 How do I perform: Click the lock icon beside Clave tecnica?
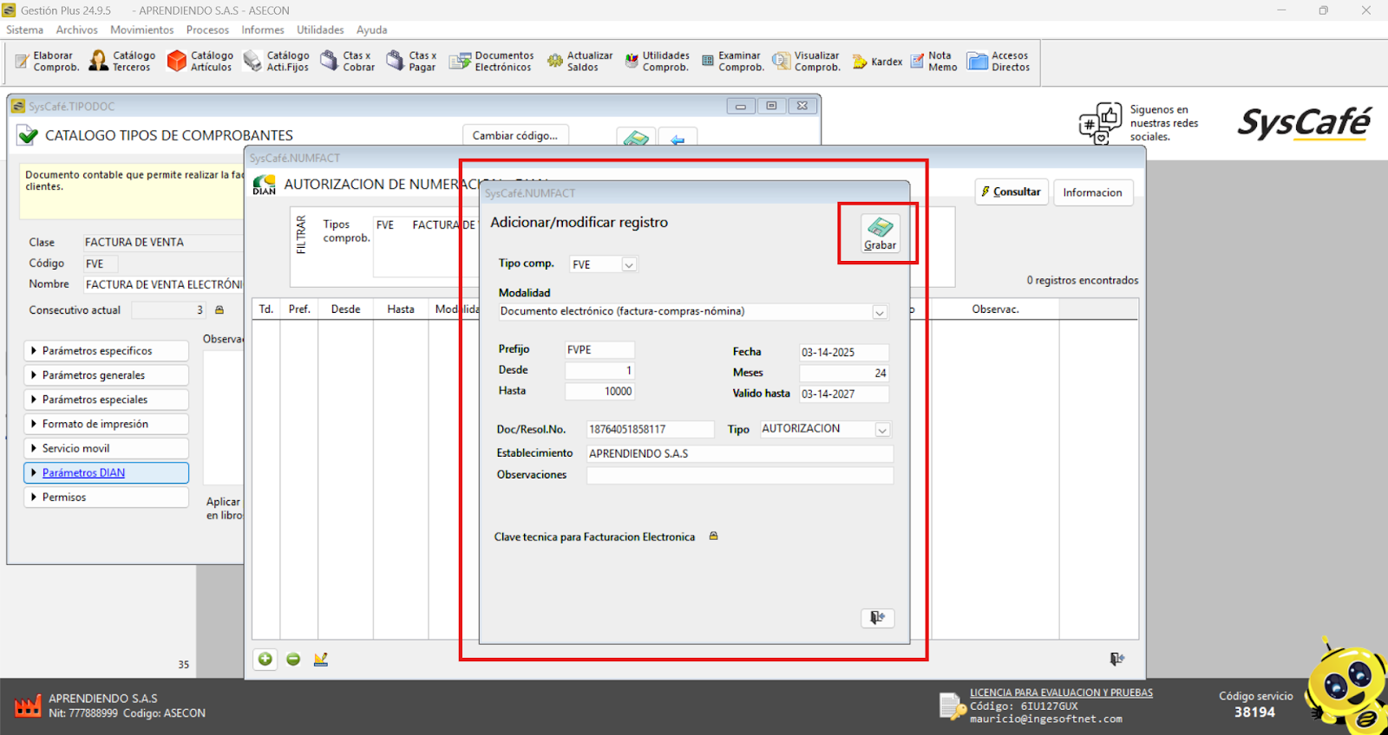[714, 537]
